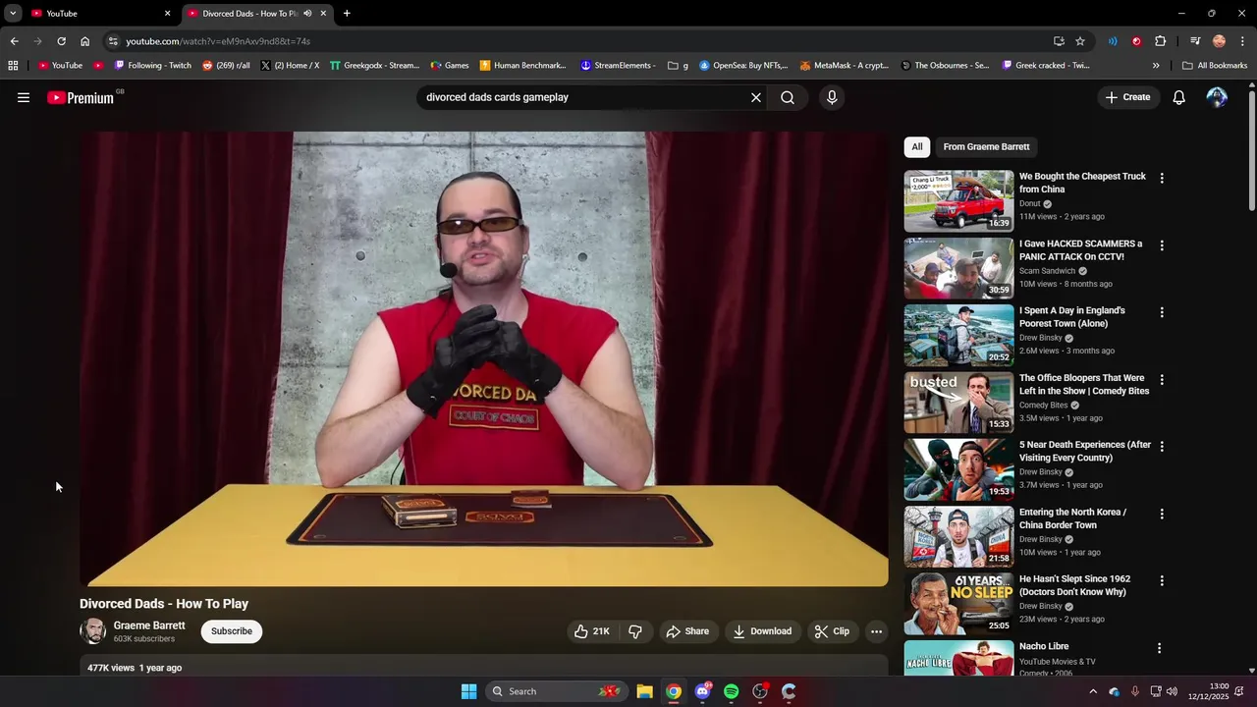The image size is (1257, 707).
Task: Start voice search with the microphone icon
Action: coord(832,97)
